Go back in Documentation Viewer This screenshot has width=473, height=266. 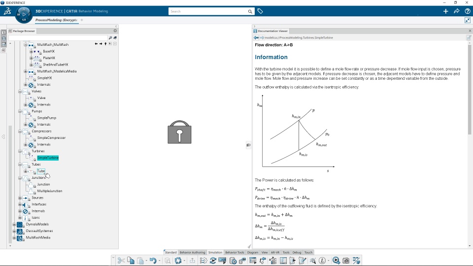256,38
